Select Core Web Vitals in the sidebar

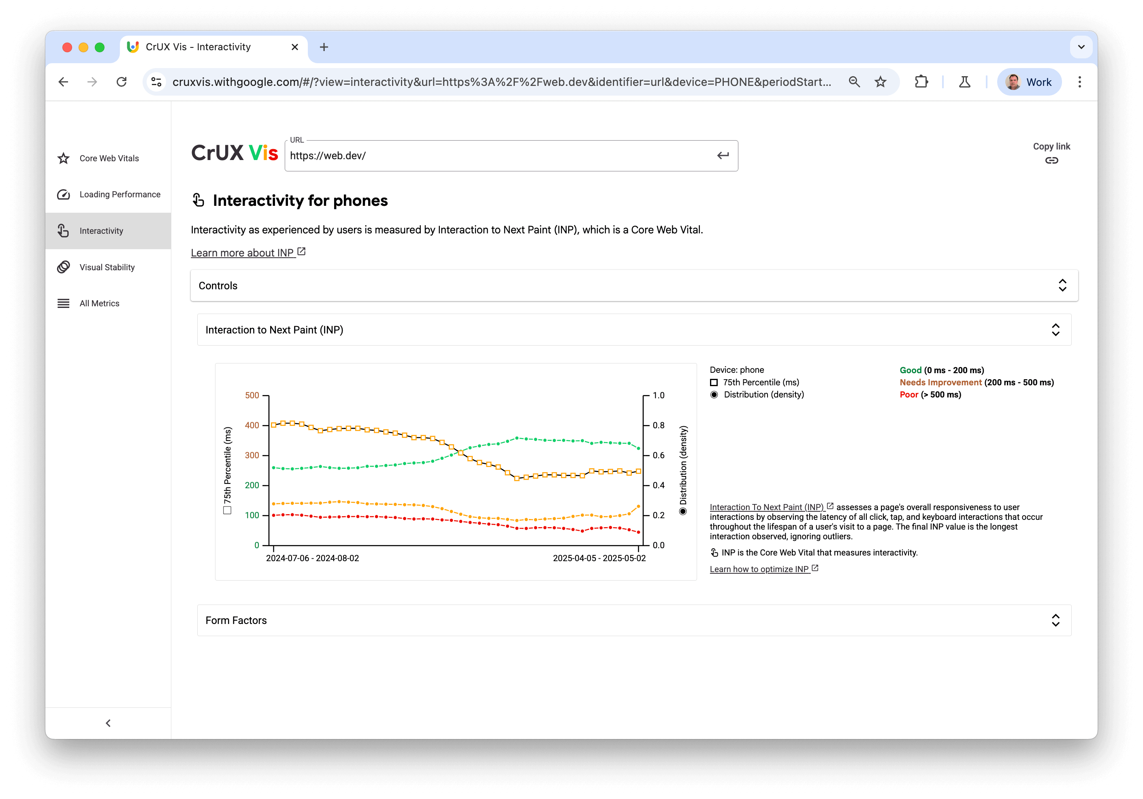109,158
